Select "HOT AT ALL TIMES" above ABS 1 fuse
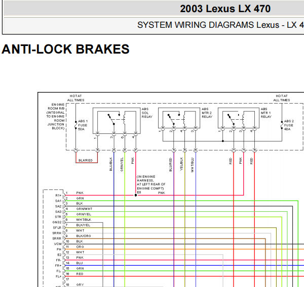Viewport: 304px width, 287px height. click(75, 98)
